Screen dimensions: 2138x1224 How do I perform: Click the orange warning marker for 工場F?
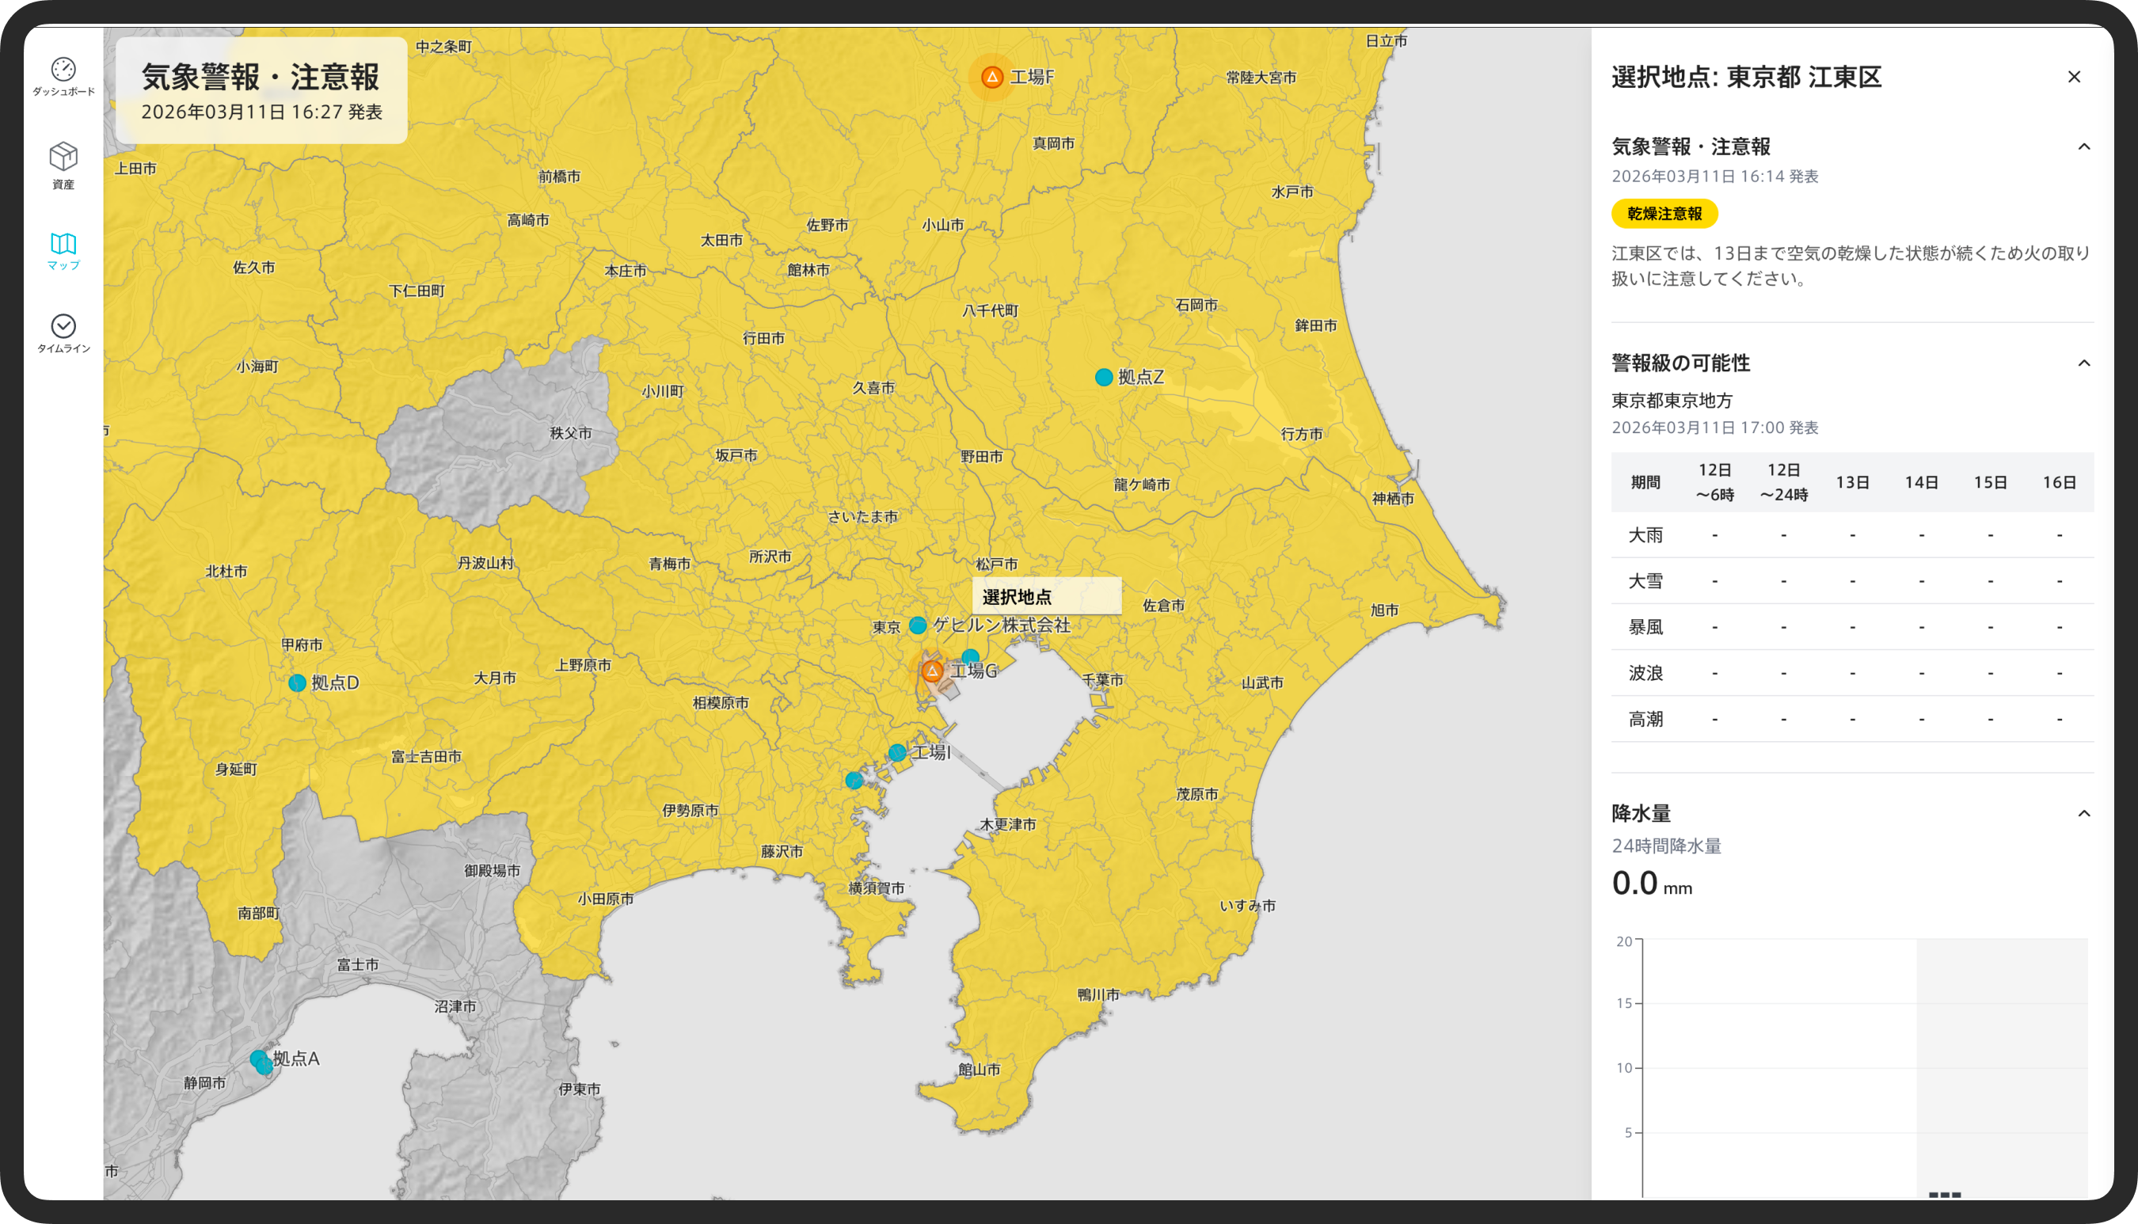pyautogui.click(x=992, y=78)
